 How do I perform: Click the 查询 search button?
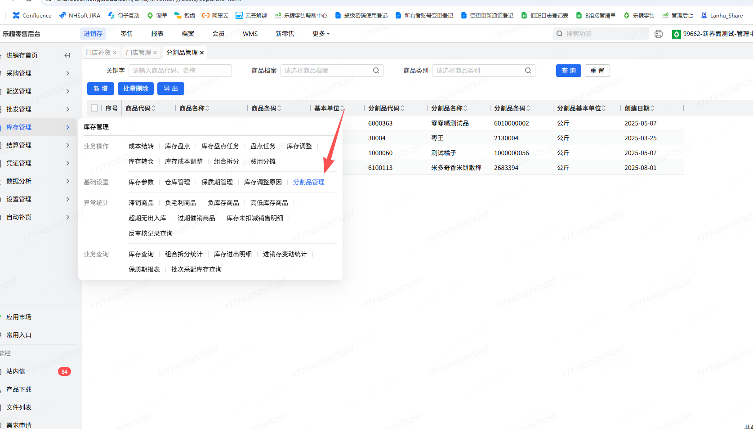coord(569,71)
